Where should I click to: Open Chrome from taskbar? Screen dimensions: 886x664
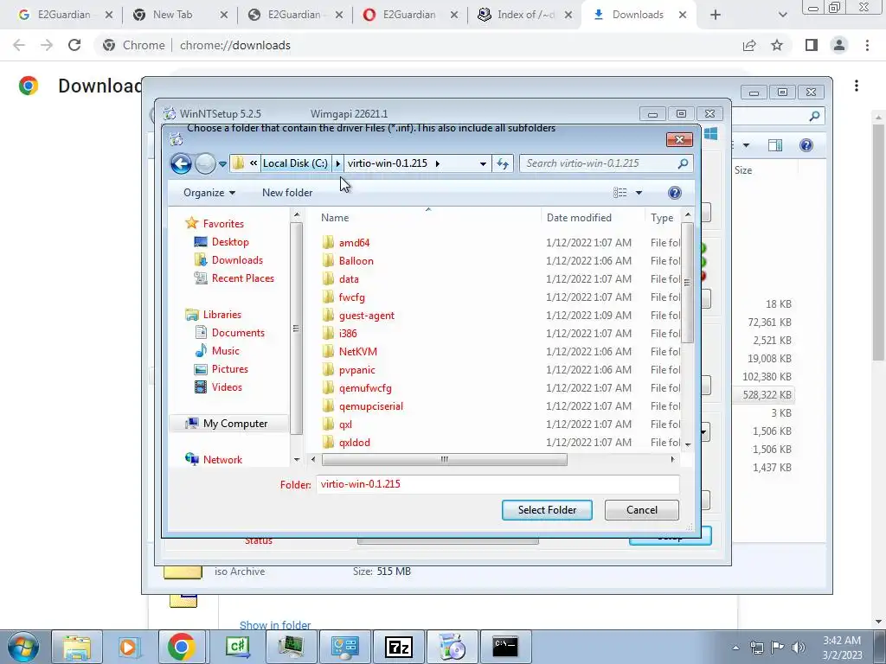(182, 647)
